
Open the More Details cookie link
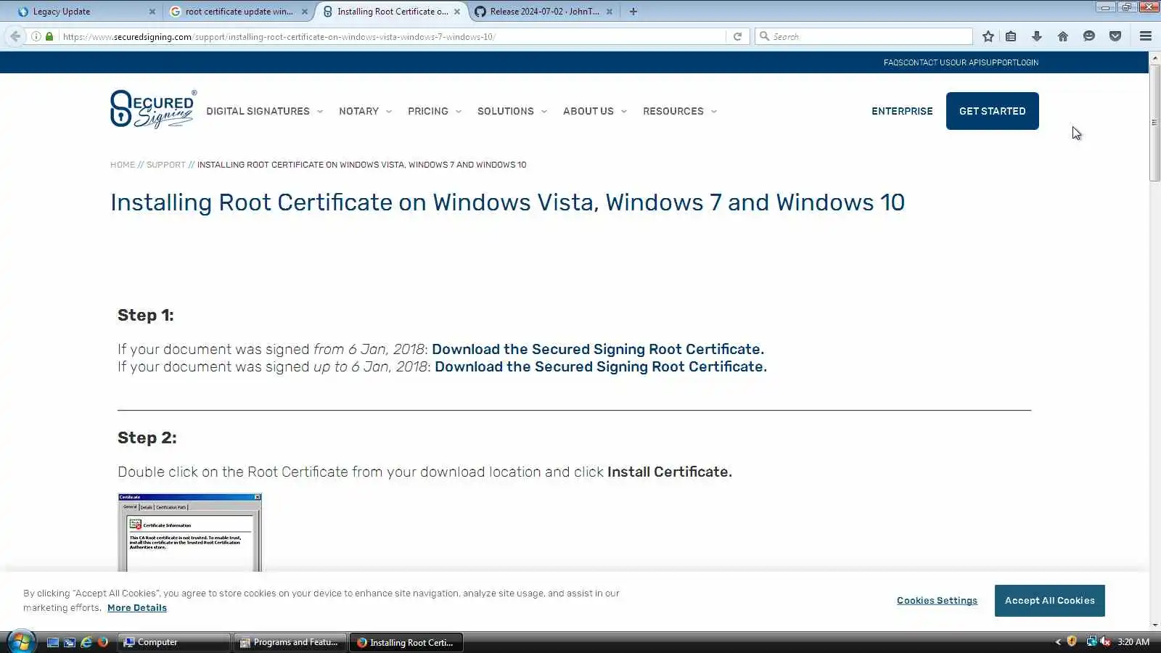137,608
